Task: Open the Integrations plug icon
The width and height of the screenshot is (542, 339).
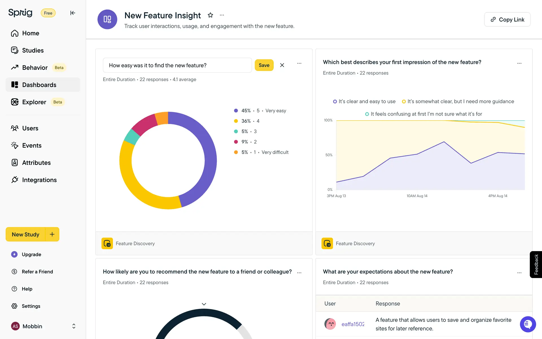Action: (x=15, y=180)
